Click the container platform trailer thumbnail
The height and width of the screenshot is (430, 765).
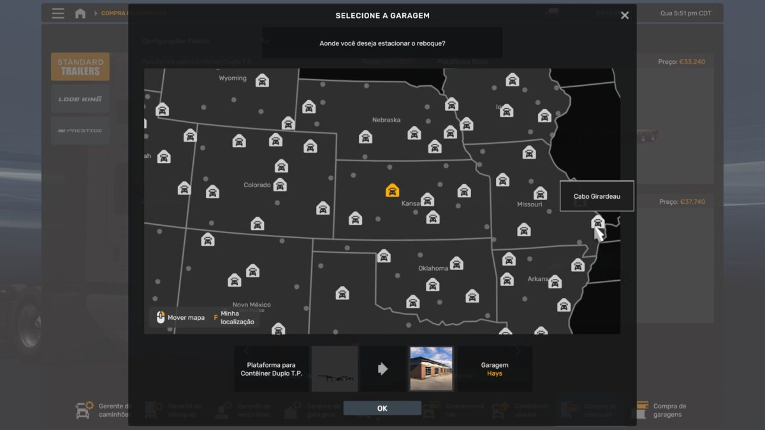coord(335,369)
